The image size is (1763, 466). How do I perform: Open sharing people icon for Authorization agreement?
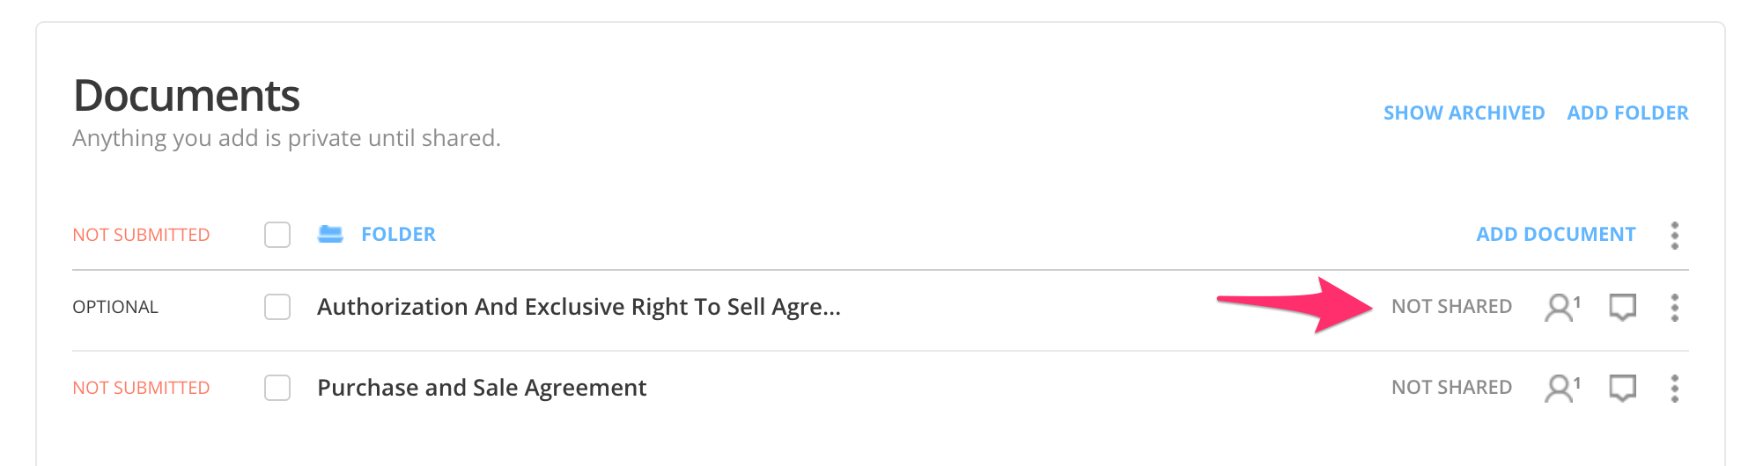tap(1561, 307)
